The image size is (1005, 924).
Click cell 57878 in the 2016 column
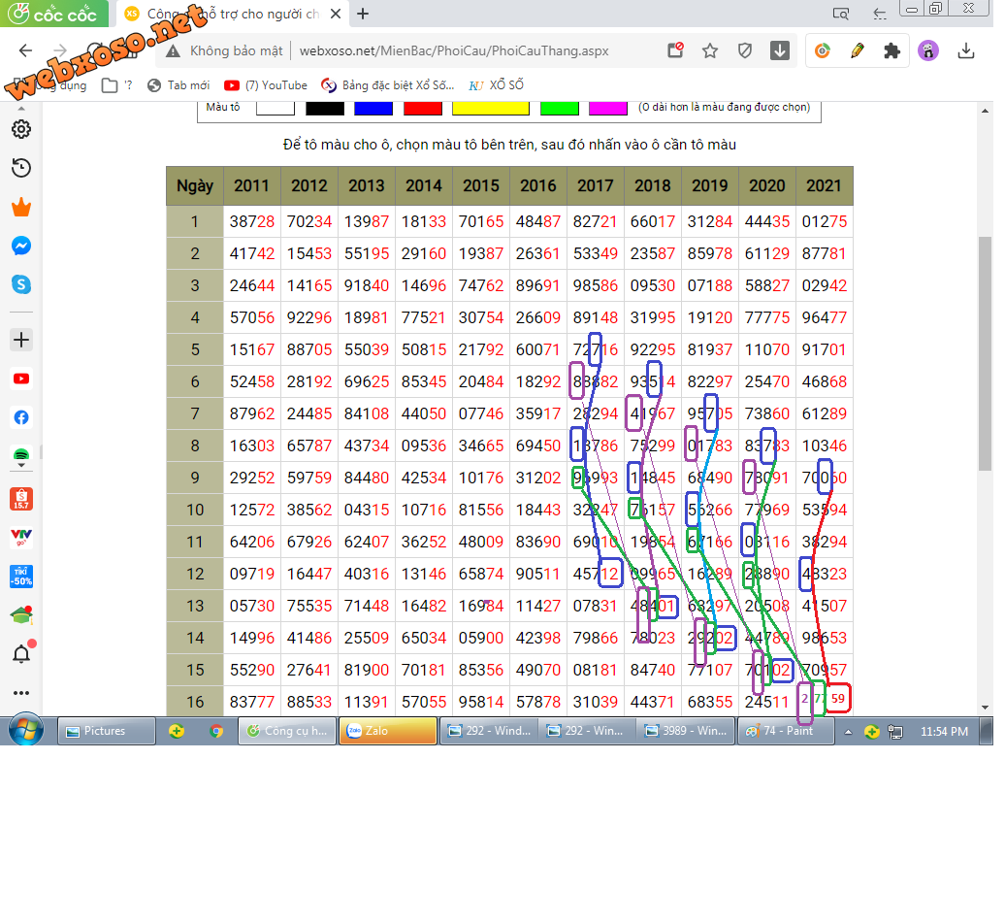pos(538,702)
